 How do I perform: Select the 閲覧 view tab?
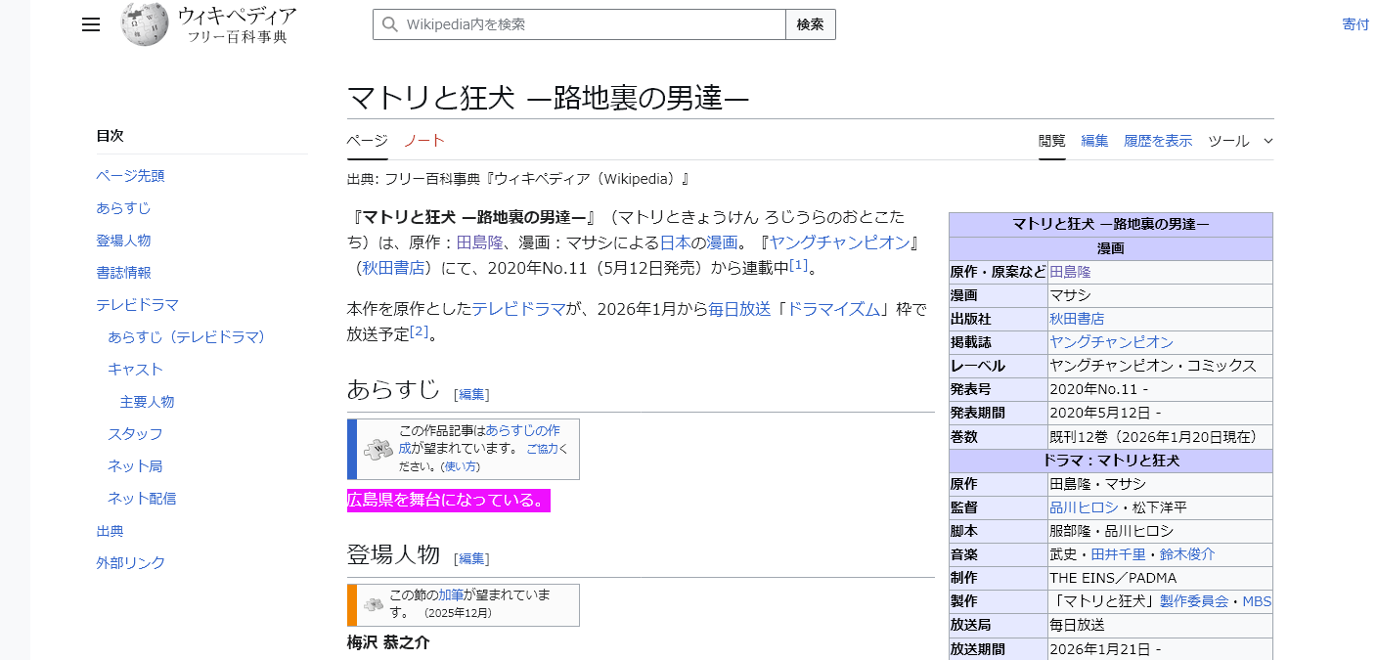point(1051,141)
